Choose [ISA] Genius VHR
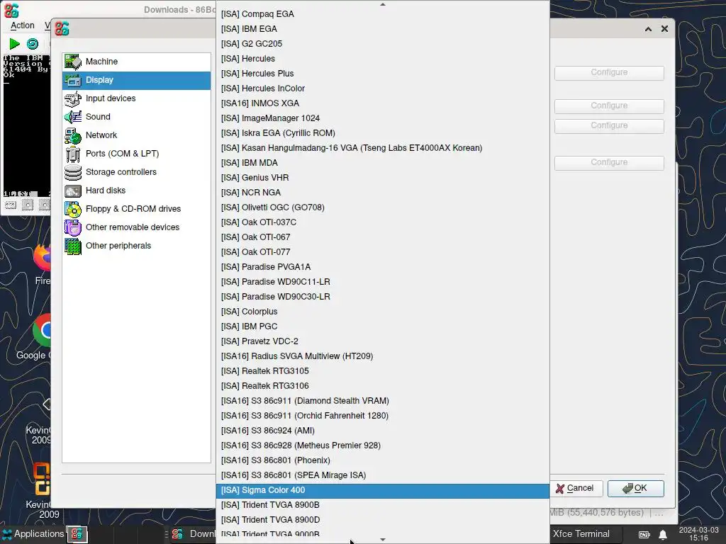This screenshot has width=726, height=544. point(382,178)
